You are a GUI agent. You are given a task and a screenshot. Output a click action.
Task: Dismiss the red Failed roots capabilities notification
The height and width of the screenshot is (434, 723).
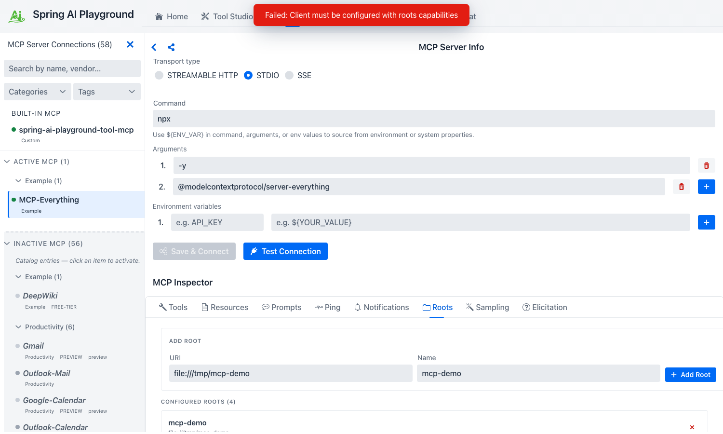coord(361,15)
